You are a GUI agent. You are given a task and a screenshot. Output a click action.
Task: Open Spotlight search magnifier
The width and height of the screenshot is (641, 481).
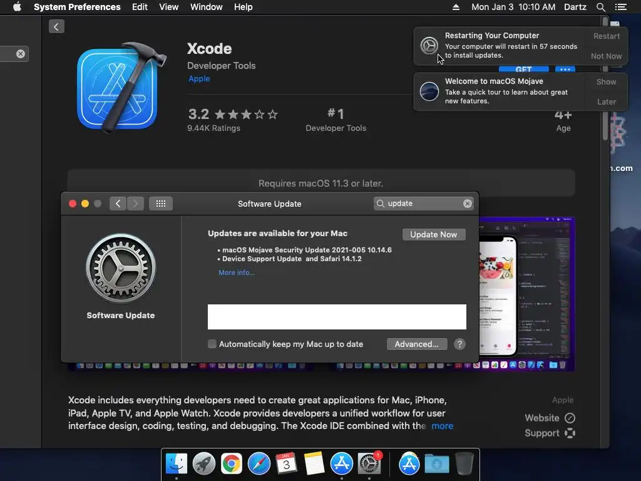600,7
